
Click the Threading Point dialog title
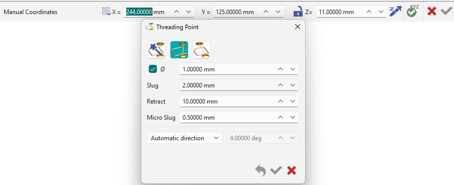(177, 27)
